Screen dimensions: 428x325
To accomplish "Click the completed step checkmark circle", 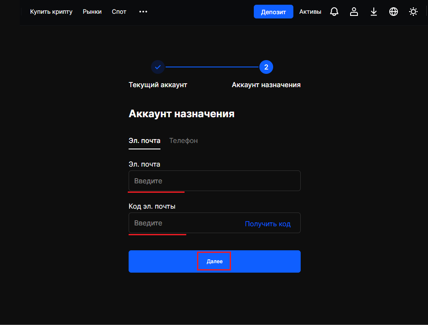I will pyautogui.click(x=158, y=67).
